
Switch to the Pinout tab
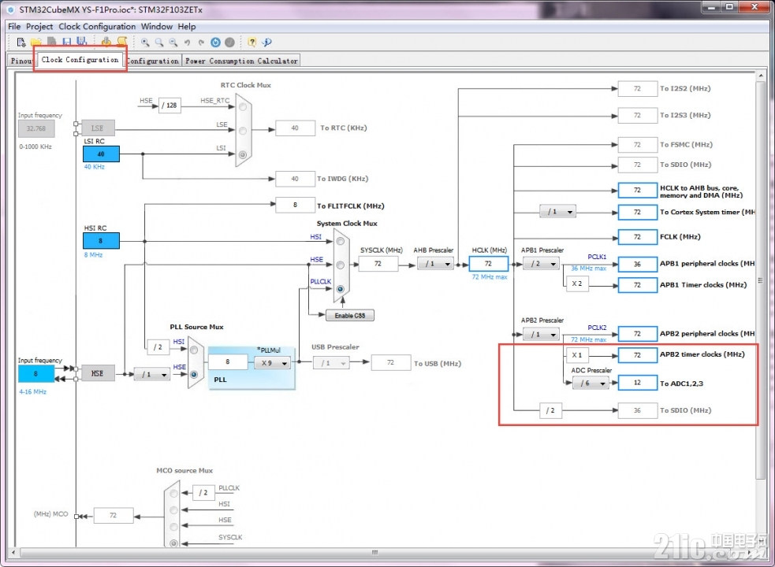coord(22,61)
